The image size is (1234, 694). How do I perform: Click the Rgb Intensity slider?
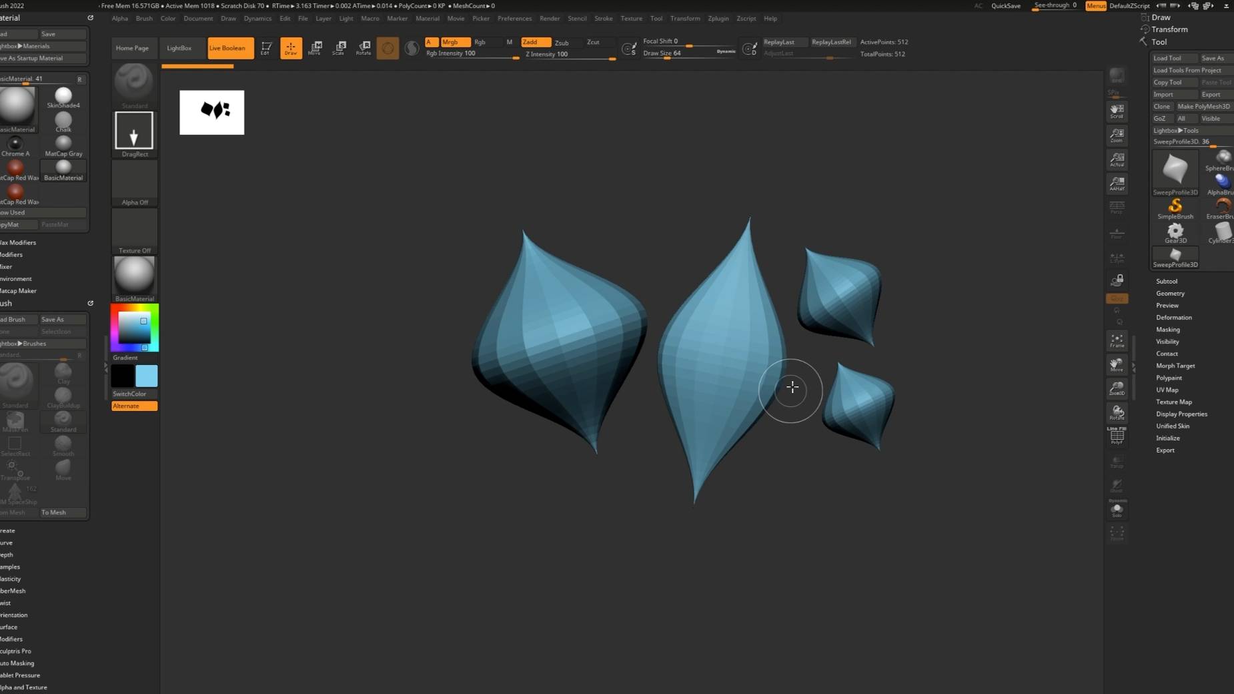[472, 54]
